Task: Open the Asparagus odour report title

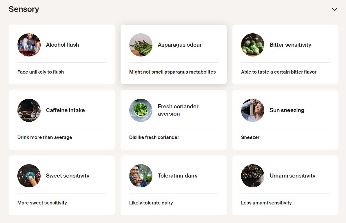Action: pos(180,45)
